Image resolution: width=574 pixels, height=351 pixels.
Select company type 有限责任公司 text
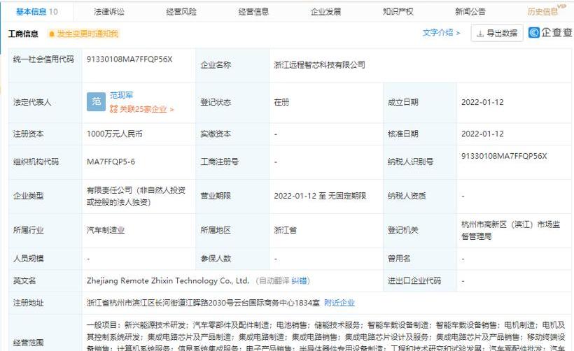pyautogui.click(x=136, y=196)
